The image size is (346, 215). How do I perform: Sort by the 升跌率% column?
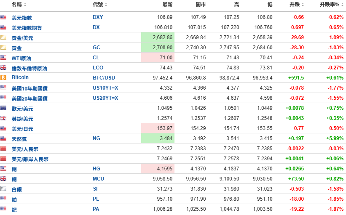click(331, 4)
